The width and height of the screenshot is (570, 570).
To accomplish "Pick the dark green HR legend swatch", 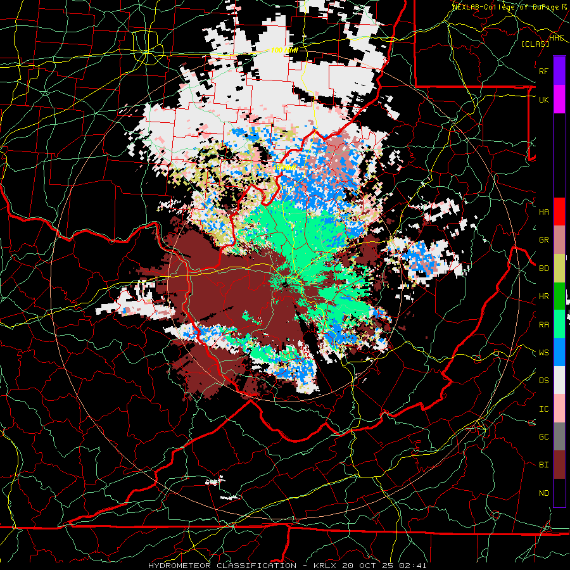I will click(x=559, y=296).
